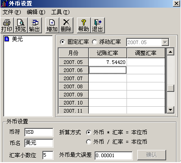Expand the 2007.05 month dropdown

165,42
